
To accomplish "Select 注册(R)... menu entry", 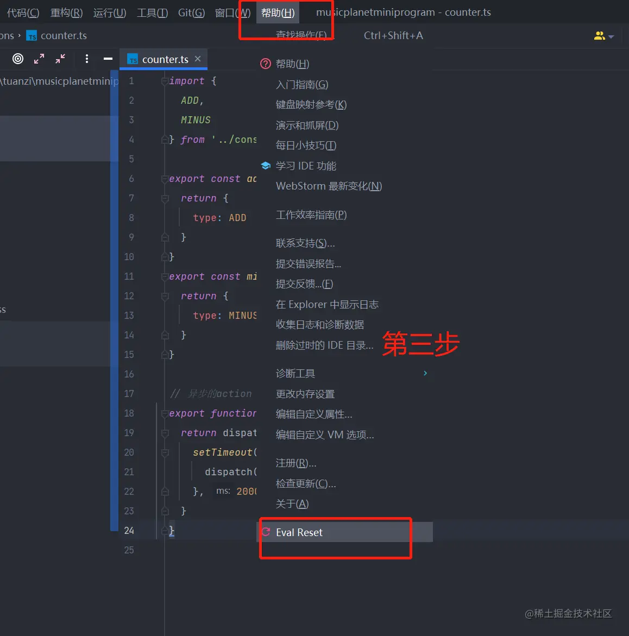I will pos(345,463).
